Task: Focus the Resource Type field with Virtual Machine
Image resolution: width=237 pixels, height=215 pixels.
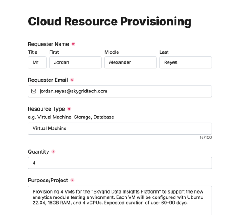Action: click(120, 129)
